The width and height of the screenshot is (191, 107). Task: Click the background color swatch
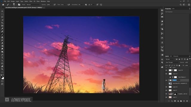click(3, 78)
